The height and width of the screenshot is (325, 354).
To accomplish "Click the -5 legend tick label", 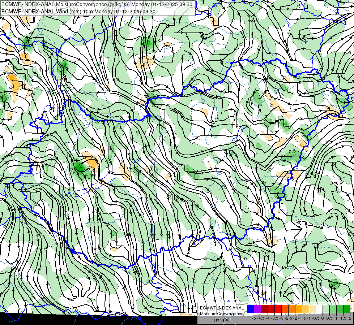I will [x=254, y=318].
